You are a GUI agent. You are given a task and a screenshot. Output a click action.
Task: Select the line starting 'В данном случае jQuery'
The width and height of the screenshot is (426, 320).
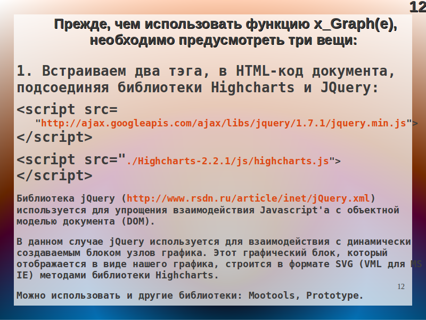(x=214, y=242)
